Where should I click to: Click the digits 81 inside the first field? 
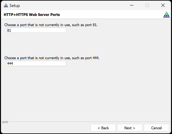[9, 31]
